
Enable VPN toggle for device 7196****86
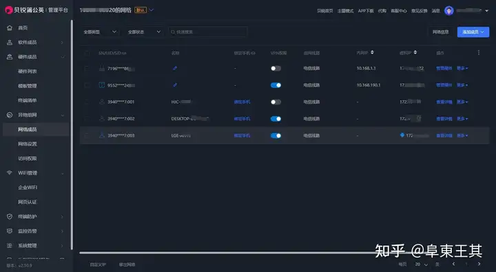click(276, 68)
